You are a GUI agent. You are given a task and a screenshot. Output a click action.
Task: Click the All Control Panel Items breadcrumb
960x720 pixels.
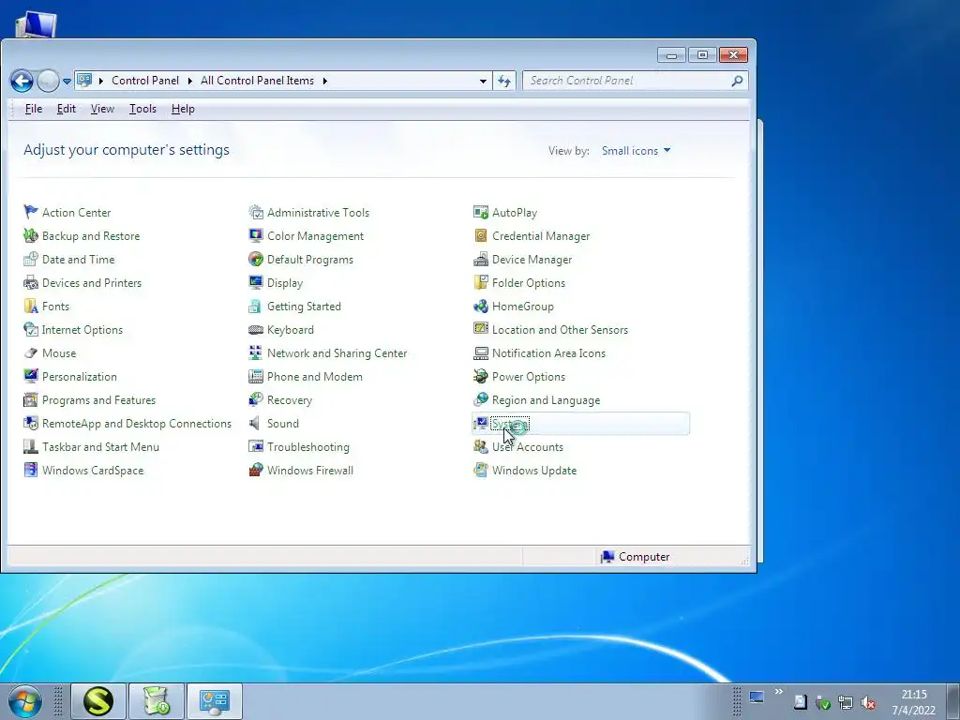point(257,81)
